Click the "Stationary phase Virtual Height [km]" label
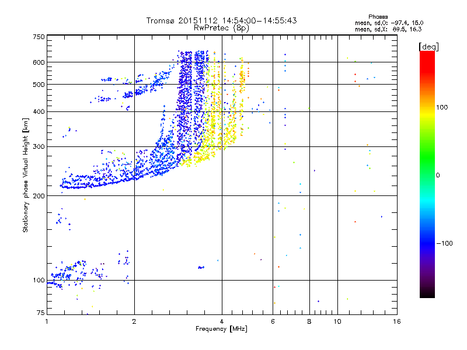 26,176
